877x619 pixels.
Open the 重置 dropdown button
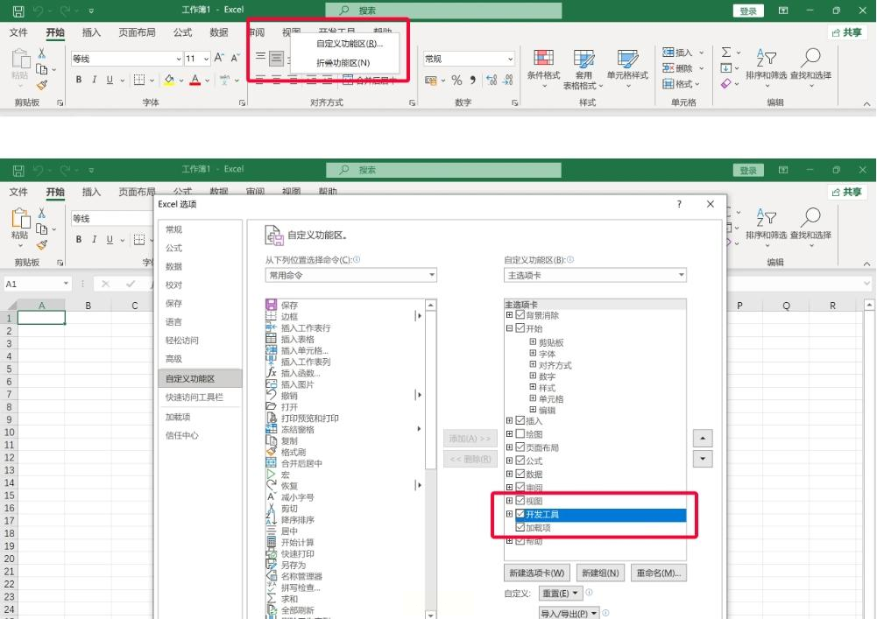point(561,594)
